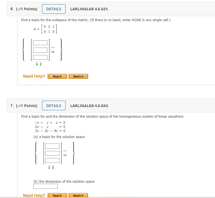Screen dimensions: 215x198
Task: Click the green down arrow to add row in question 7
Action: (49, 167)
